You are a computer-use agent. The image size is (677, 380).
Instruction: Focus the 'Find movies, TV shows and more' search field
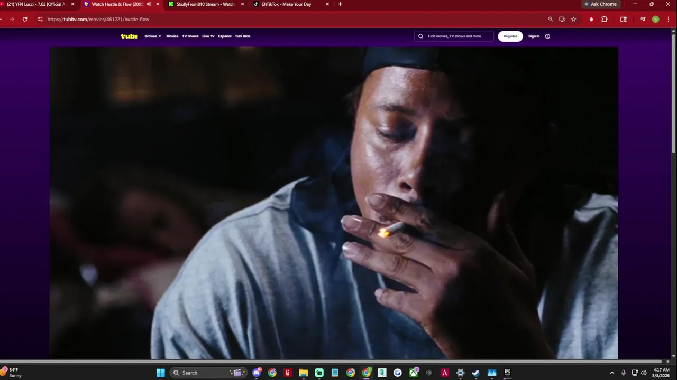pyautogui.click(x=455, y=36)
